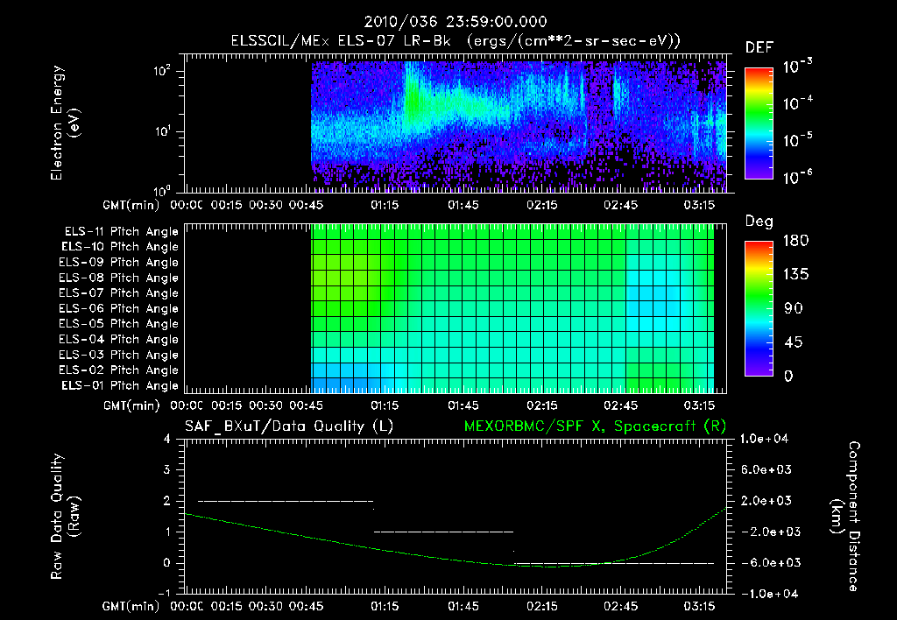Click the 02:45 time tick under the electron spectrogram
Viewport: 897px width, 620px height.
[x=620, y=205]
